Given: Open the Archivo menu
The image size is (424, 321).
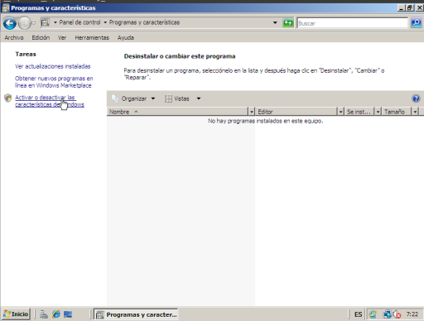Looking at the screenshot, I should (14, 37).
